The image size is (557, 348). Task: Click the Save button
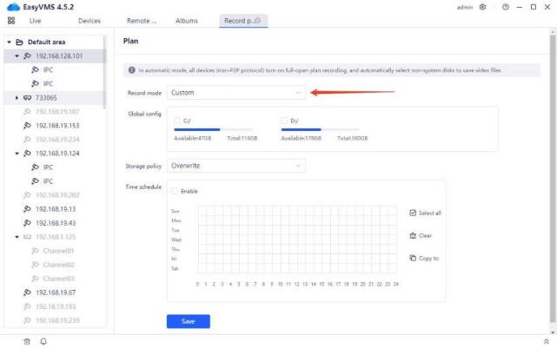coord(188,321)
